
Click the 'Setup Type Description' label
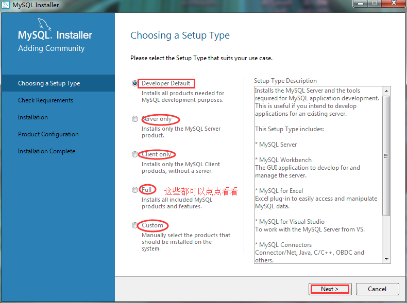click(285, 81)
